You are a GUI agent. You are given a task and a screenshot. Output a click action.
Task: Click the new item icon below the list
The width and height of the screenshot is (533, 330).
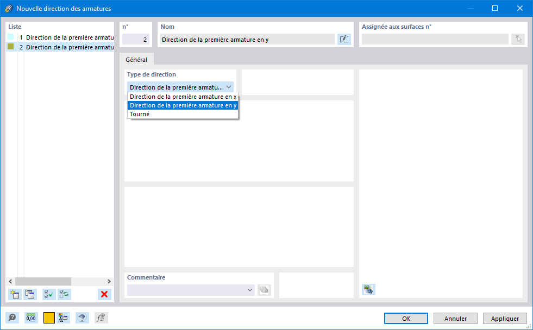pos(15,294)
